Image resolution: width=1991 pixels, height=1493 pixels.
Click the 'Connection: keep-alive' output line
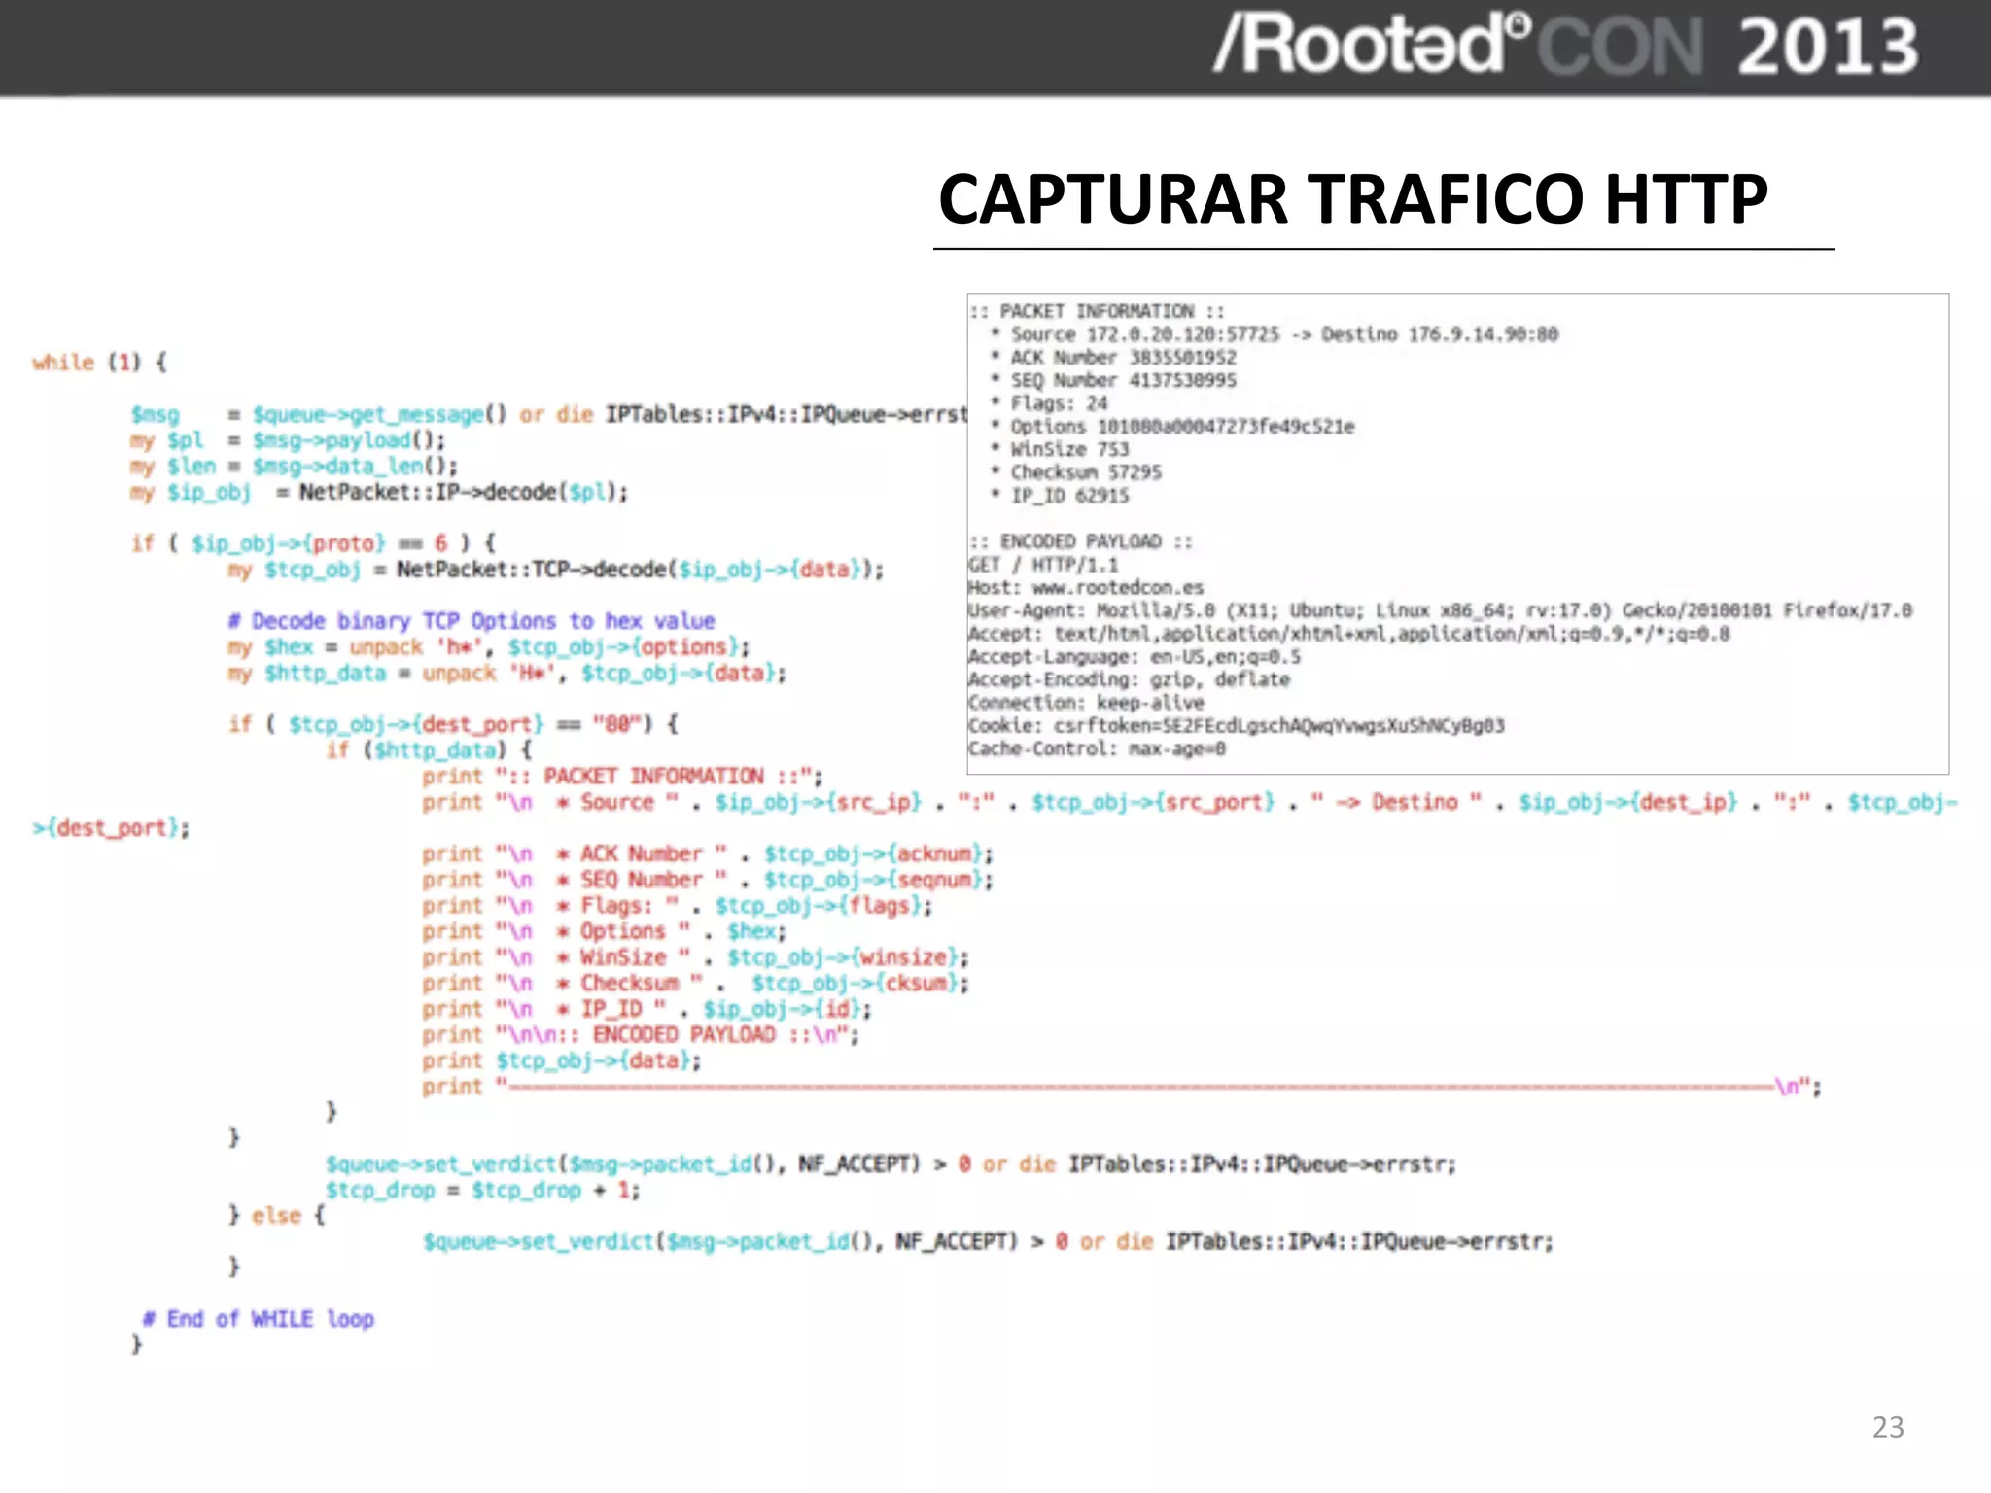1086,703
